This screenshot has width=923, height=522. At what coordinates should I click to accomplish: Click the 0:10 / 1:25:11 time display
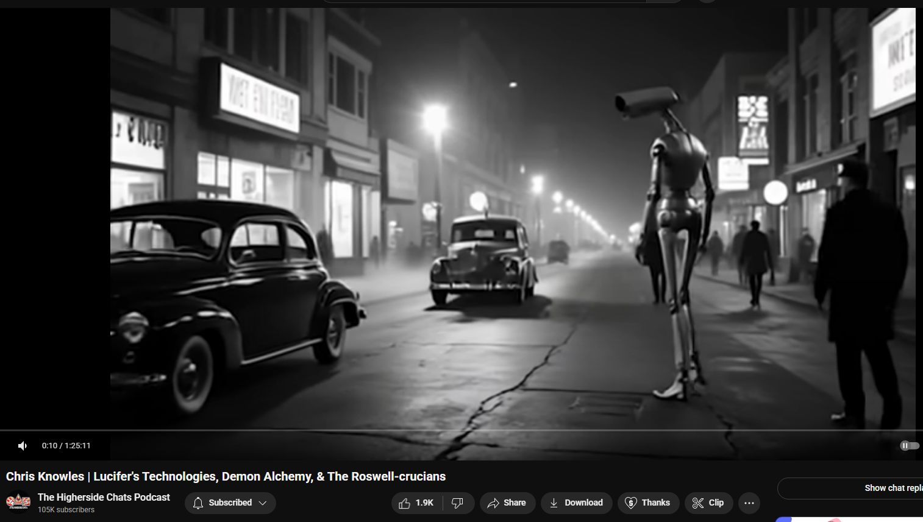[x=66, y=446]
